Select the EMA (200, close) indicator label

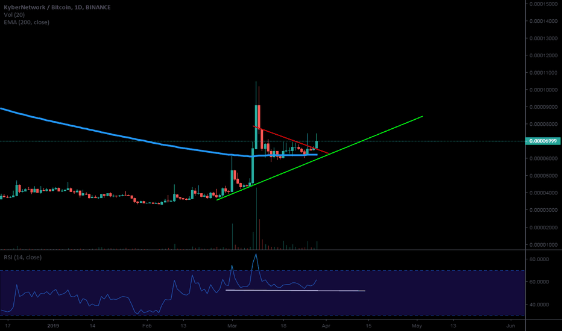[27, 22]
